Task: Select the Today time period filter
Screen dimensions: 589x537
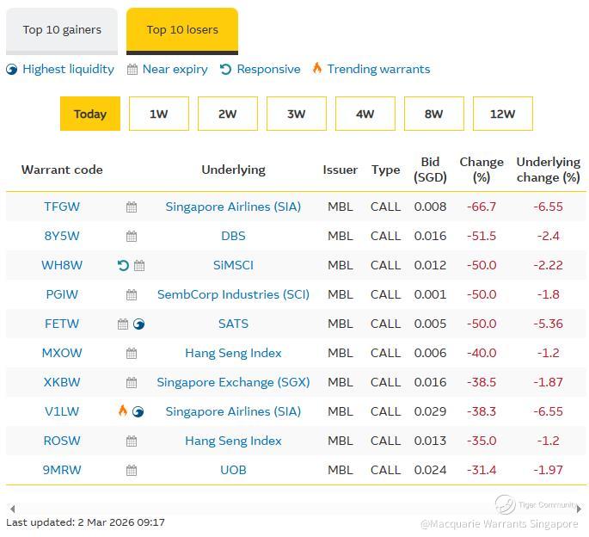Action: [90, 114]
